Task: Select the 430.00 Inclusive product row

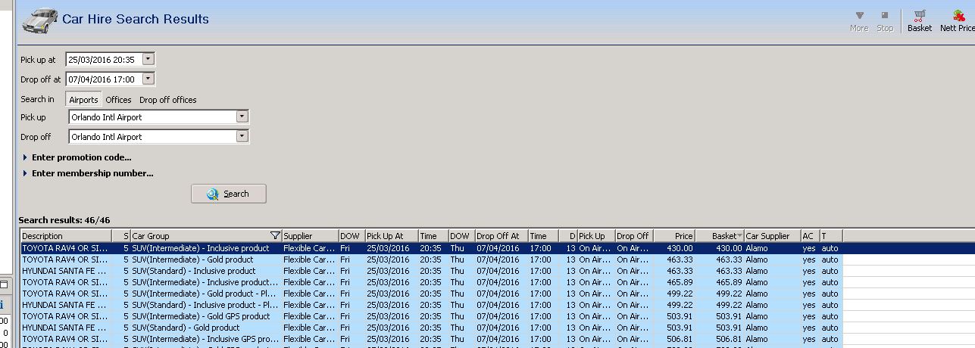Action: (431, 248)
